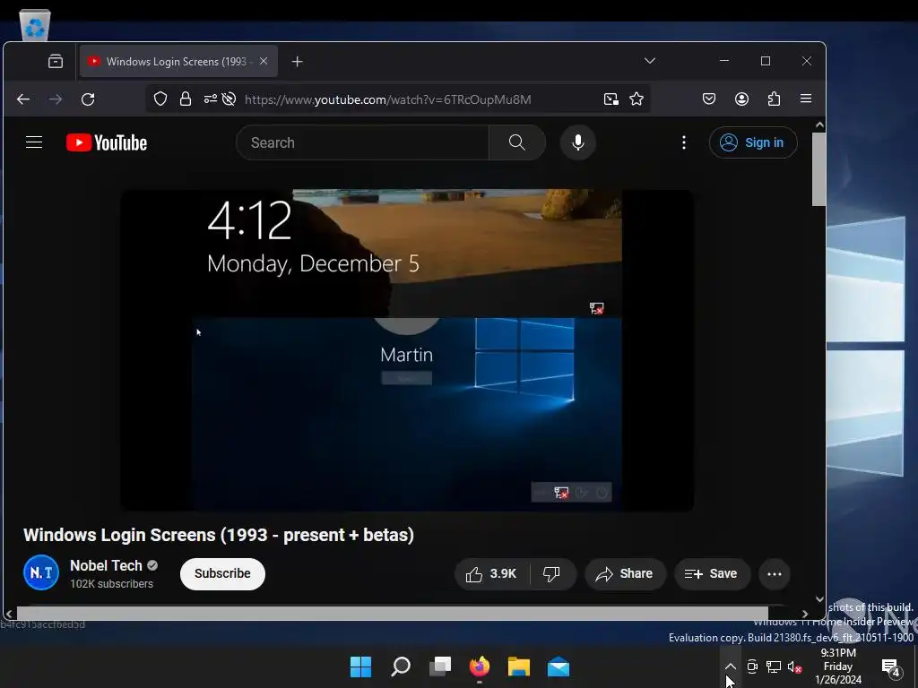Click the 102K subscribers text
918x688 pixels.
[x=111, y=584]
